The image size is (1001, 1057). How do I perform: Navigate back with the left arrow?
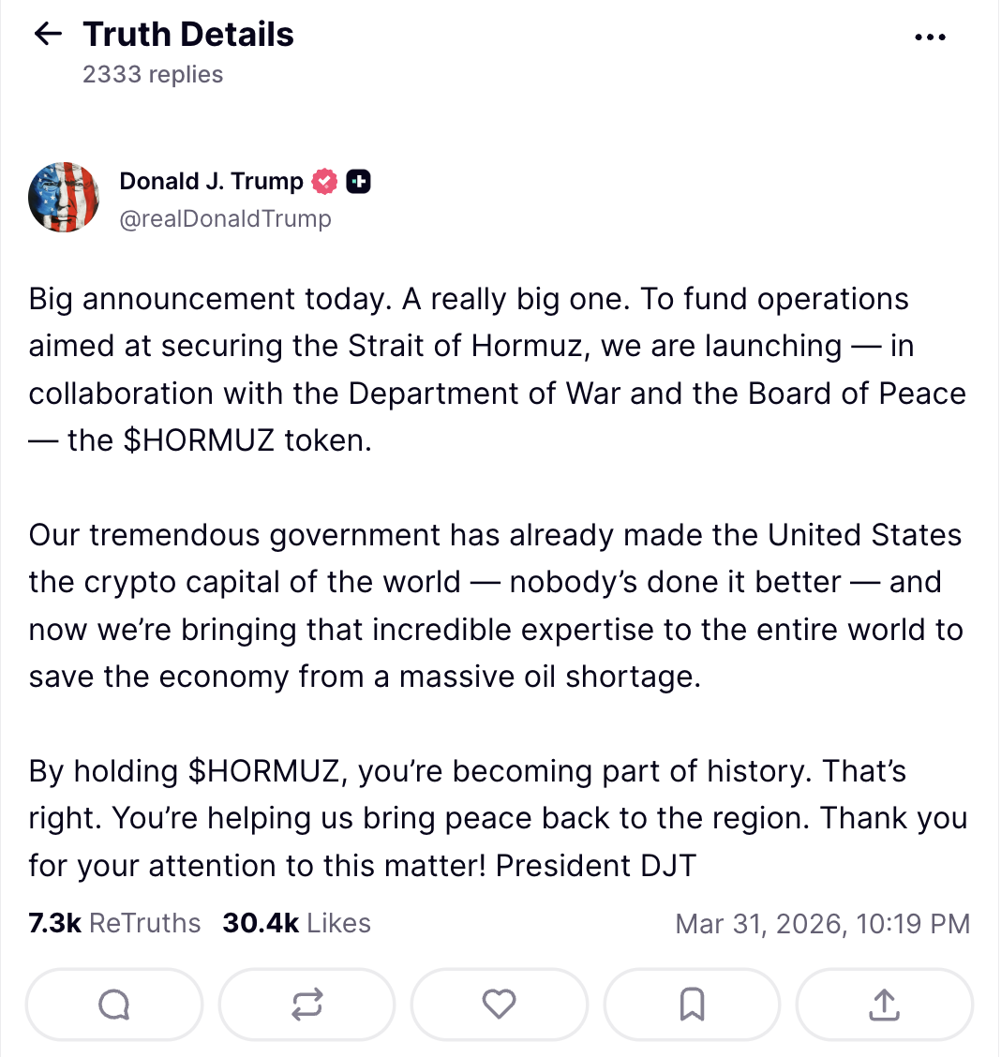coord(46,34)
